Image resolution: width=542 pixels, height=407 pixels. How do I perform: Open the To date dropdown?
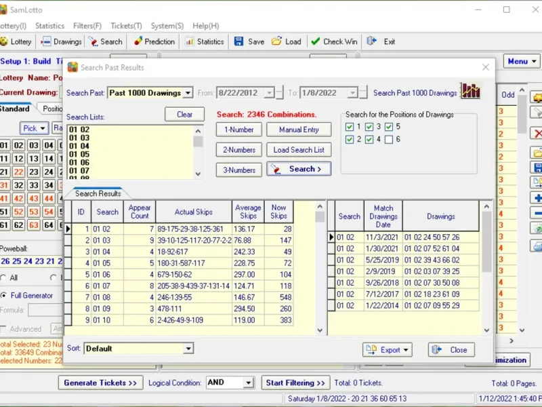pos(352,93)
